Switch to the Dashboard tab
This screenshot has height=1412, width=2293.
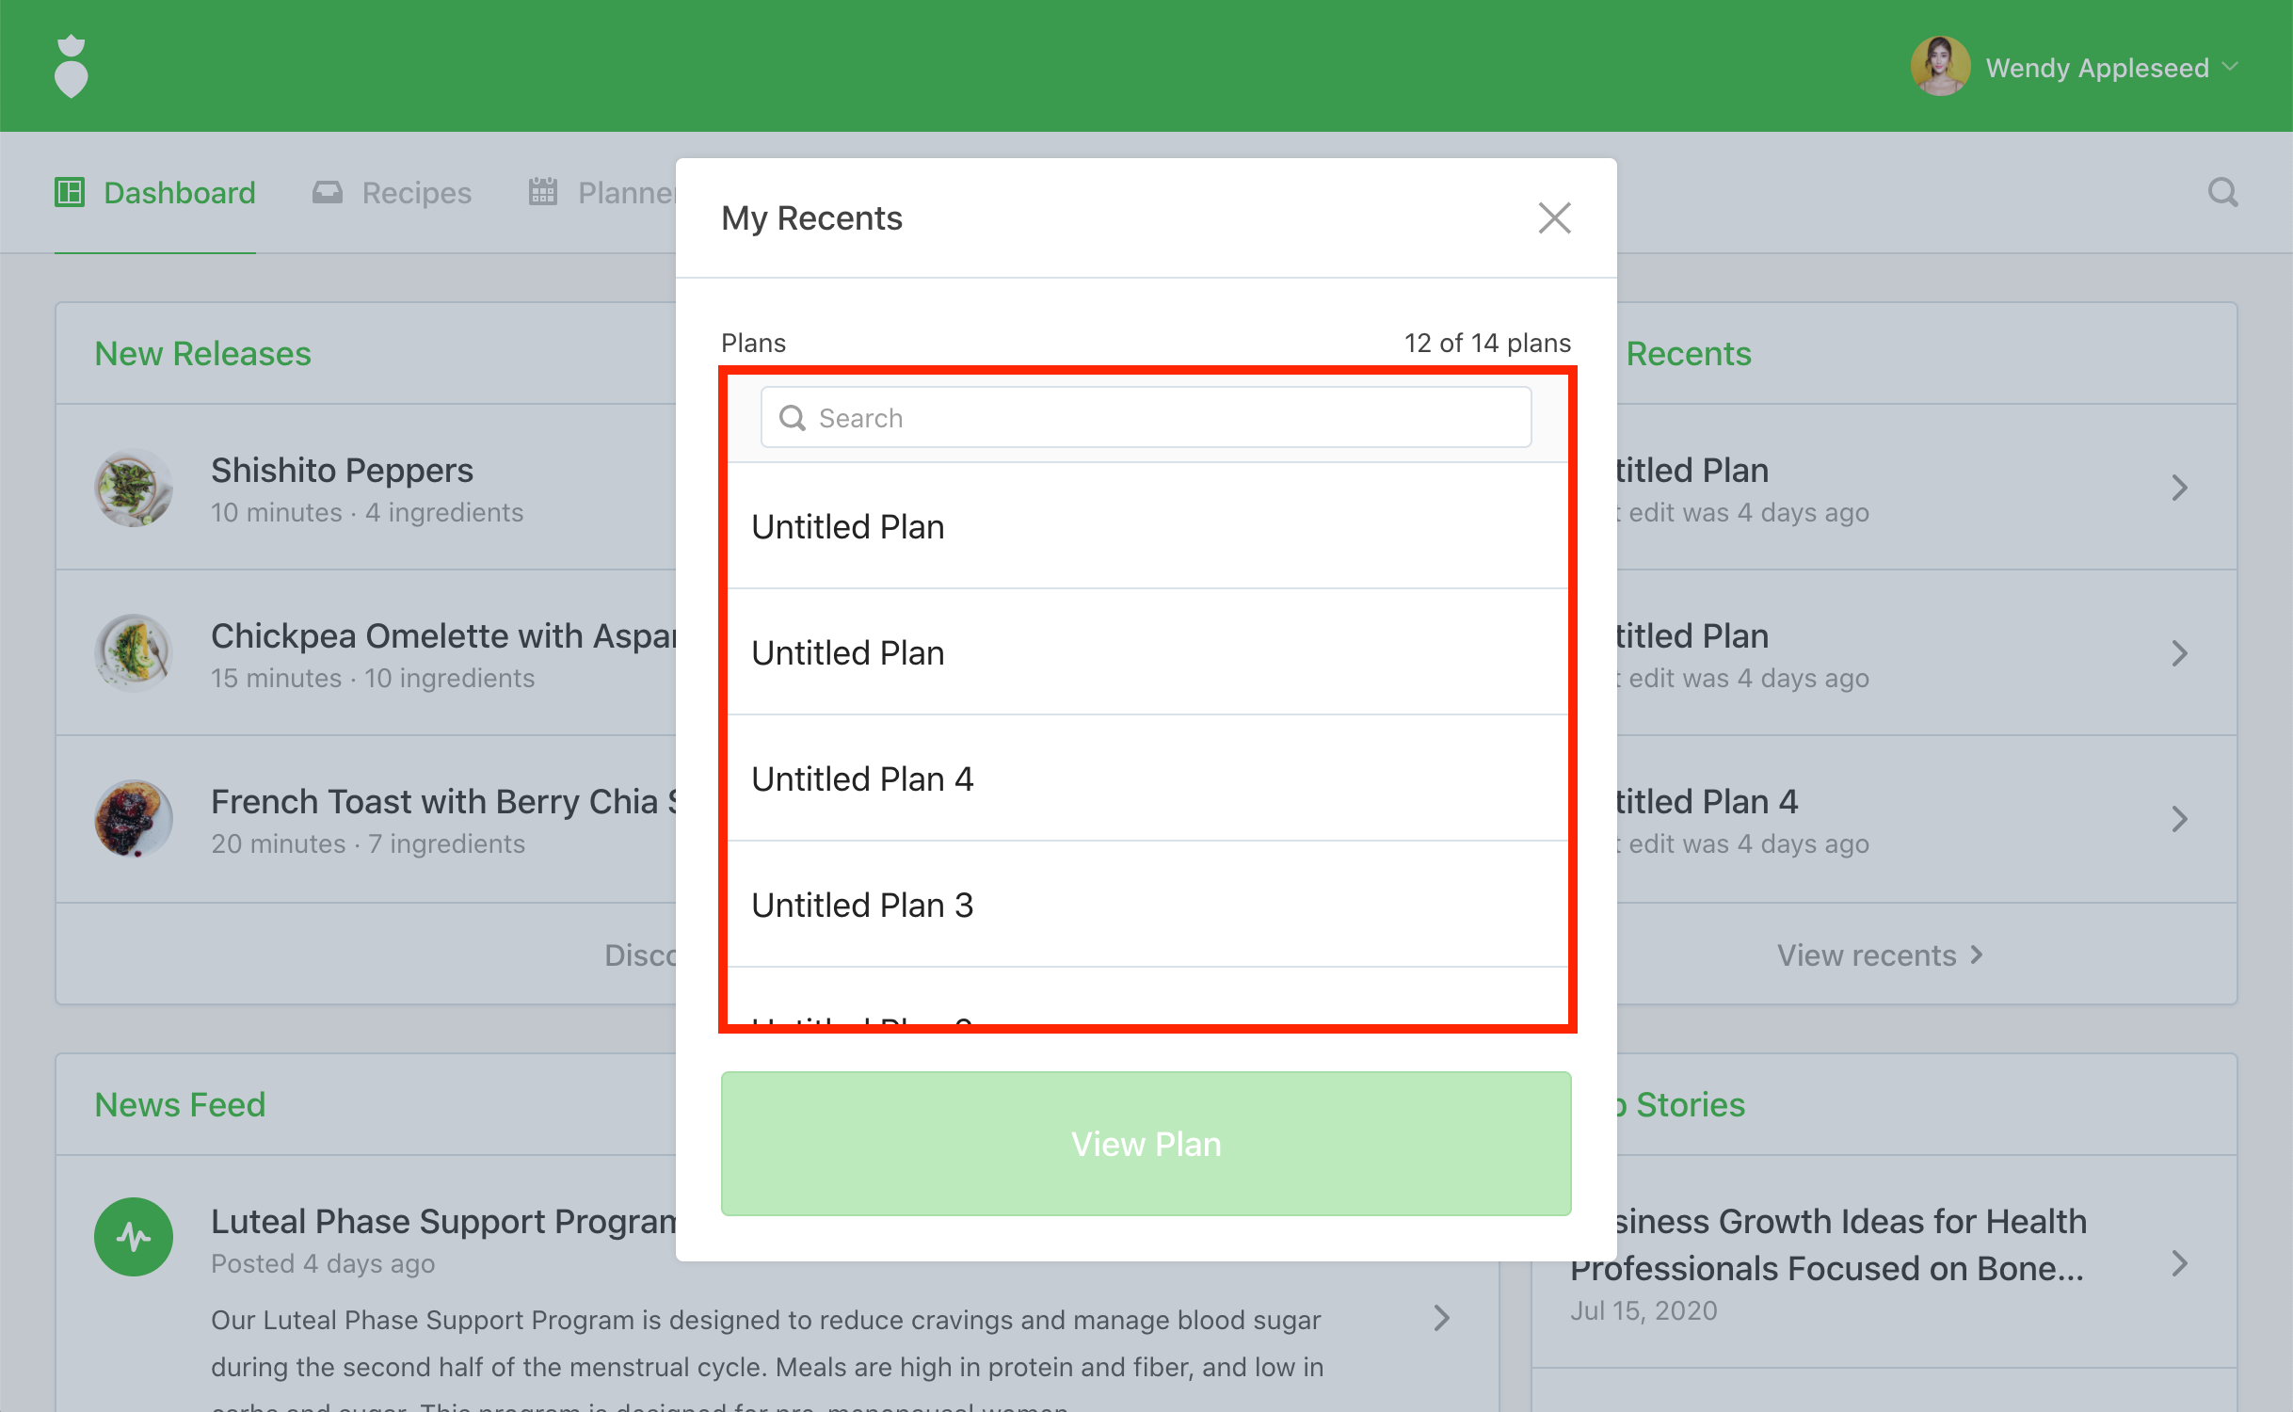[179, 193]
